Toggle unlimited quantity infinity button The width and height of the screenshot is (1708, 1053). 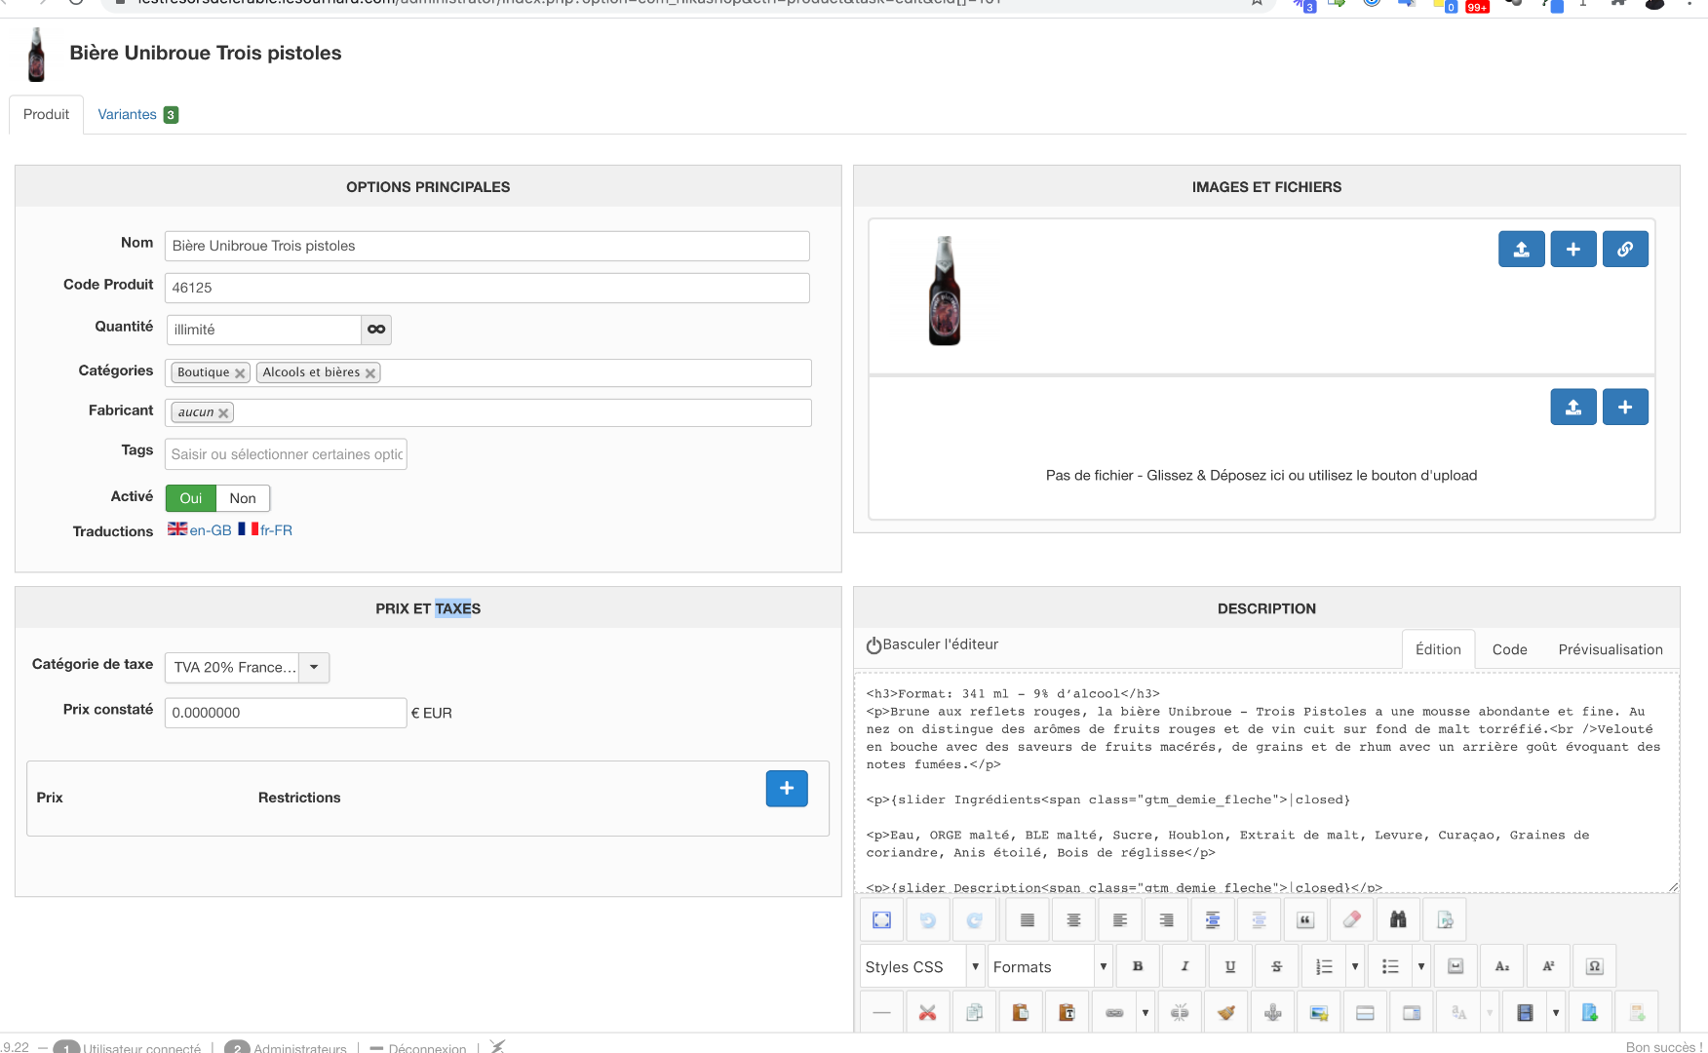tap(376, 330)
